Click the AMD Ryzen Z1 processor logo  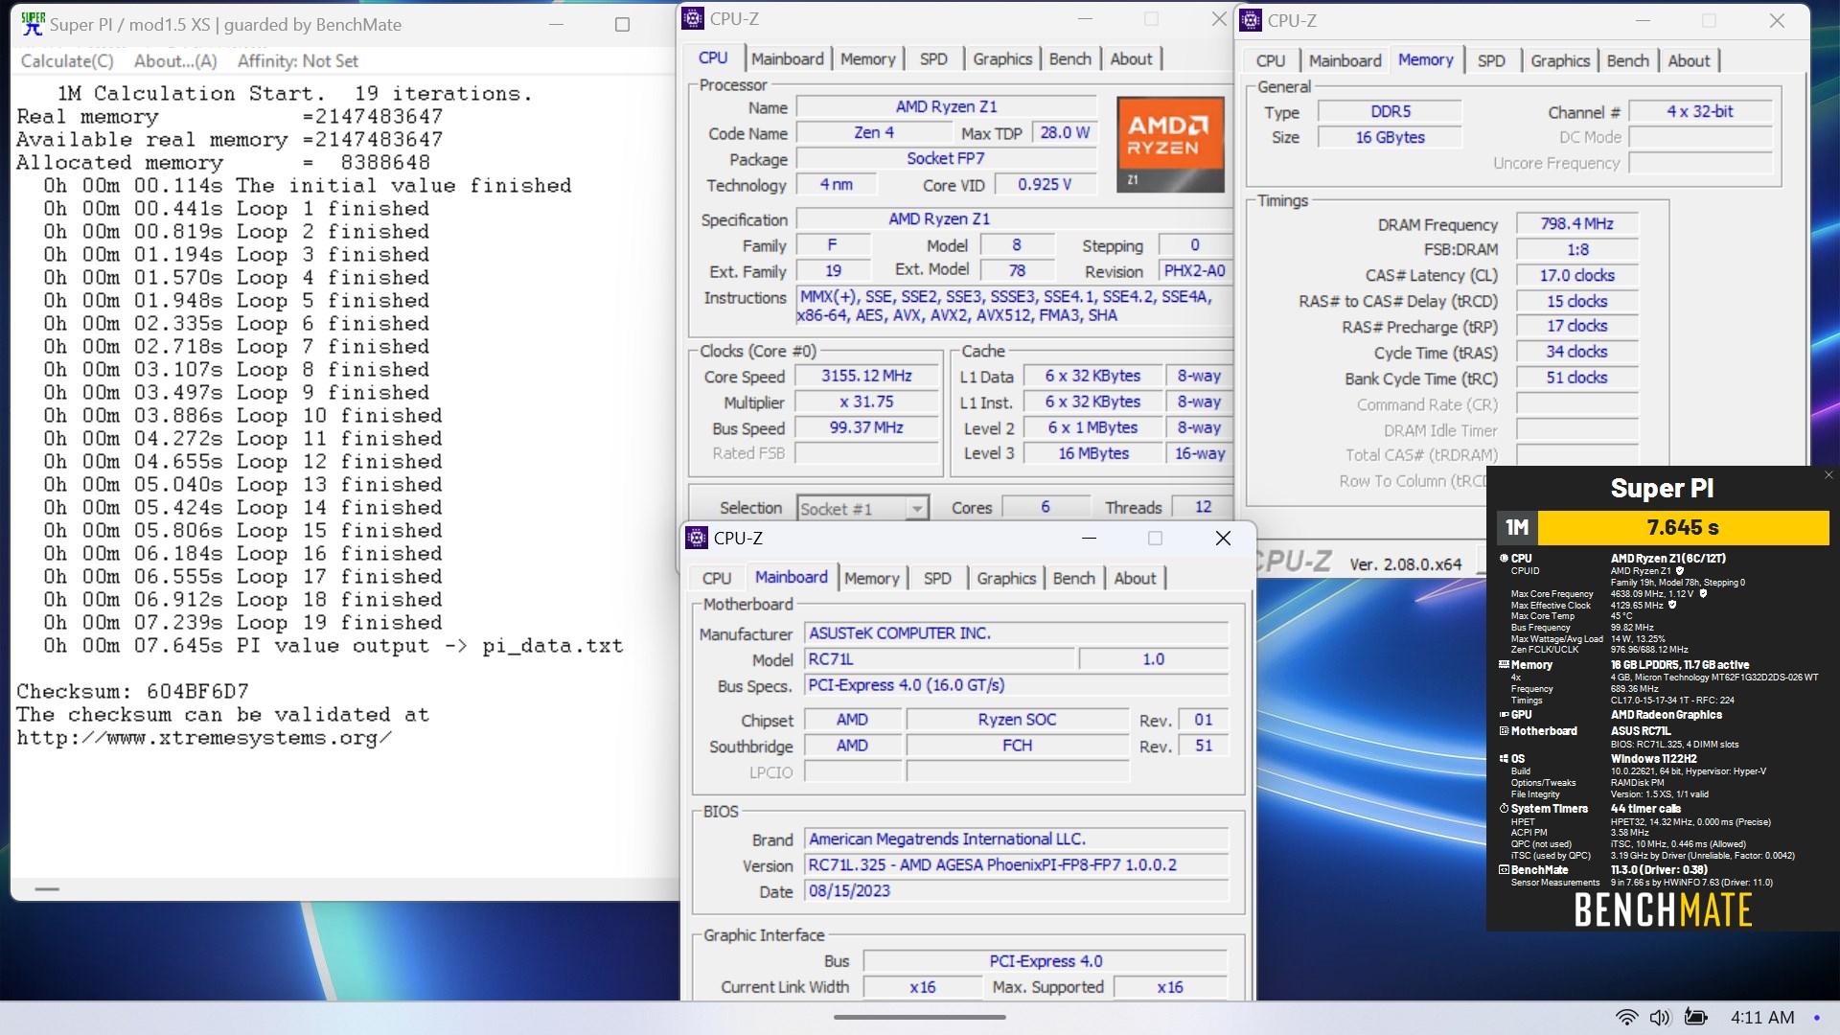tap(1170, 144)
